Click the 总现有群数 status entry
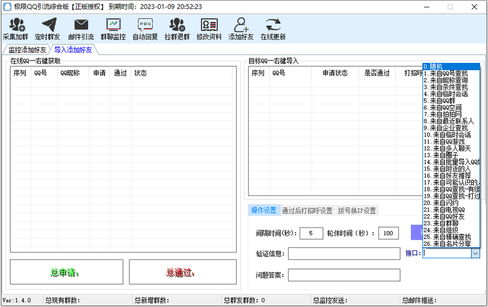The image size is (488, 307). (x=62, y=300)
